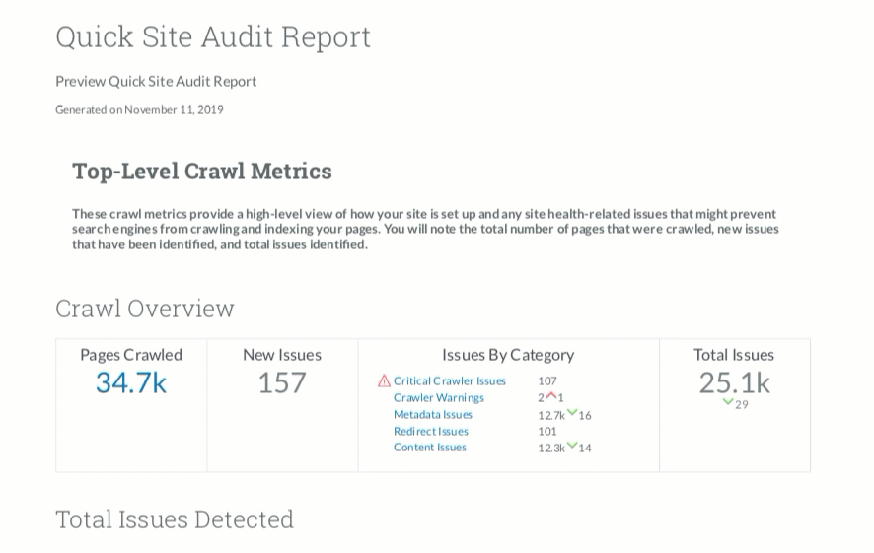Click the 101 redirect issues count

[547, 431]
